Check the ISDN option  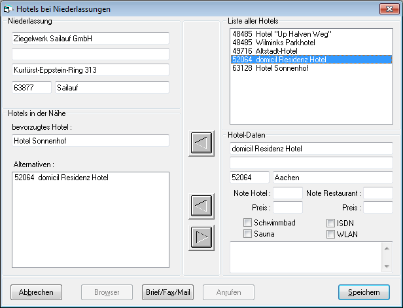tap(331, 223)
